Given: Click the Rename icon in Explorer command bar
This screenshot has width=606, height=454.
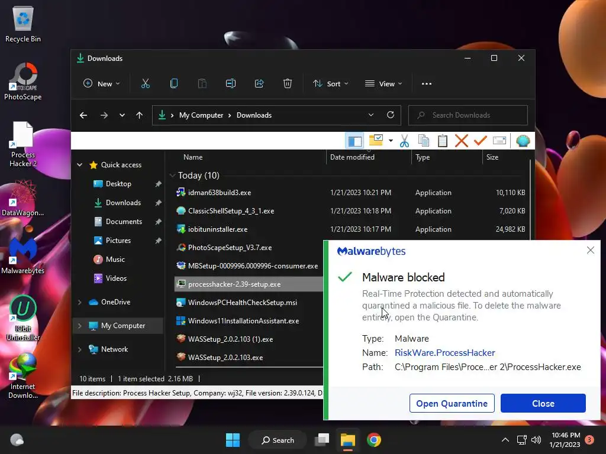Looking at the screenshot, I should [231, 83].
